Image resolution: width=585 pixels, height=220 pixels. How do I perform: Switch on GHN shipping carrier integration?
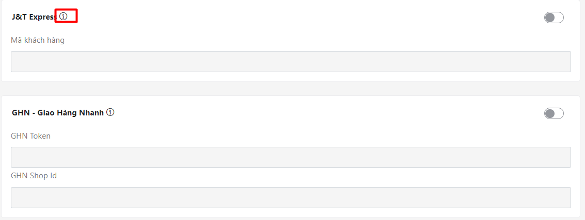click(x=554, y=113)
